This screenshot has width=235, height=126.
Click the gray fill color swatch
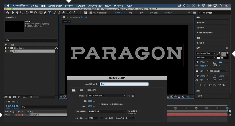224,54
